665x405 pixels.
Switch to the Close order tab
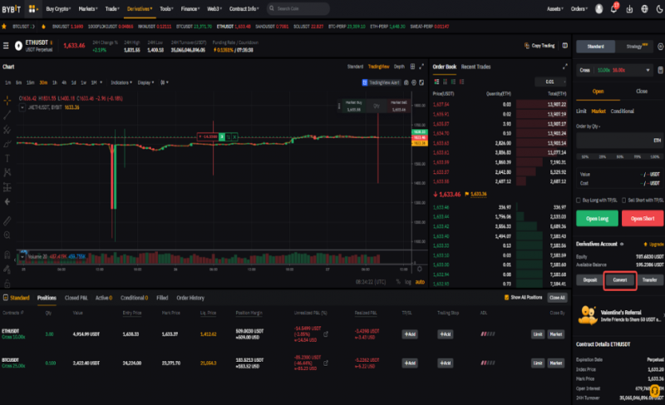(x=641, y=91)
